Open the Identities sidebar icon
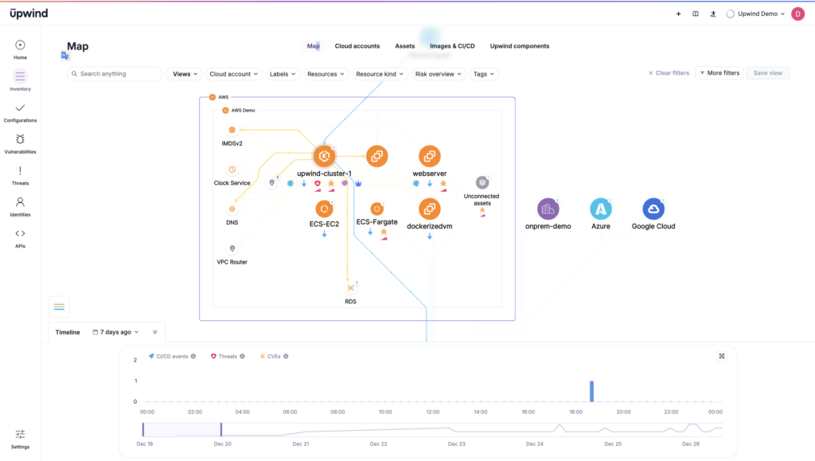This screenshot has width=815, height=461. [20, 202]
